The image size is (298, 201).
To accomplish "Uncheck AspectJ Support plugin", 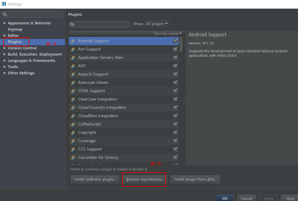I will 176,74.
